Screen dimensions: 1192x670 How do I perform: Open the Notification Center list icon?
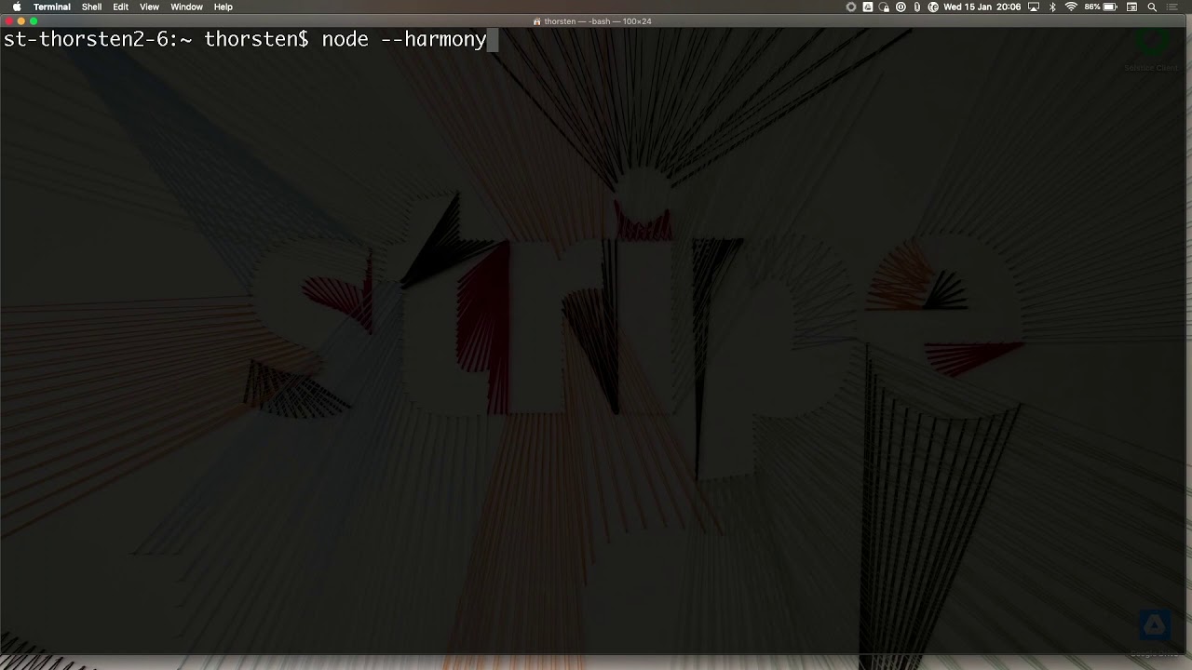1172,7
